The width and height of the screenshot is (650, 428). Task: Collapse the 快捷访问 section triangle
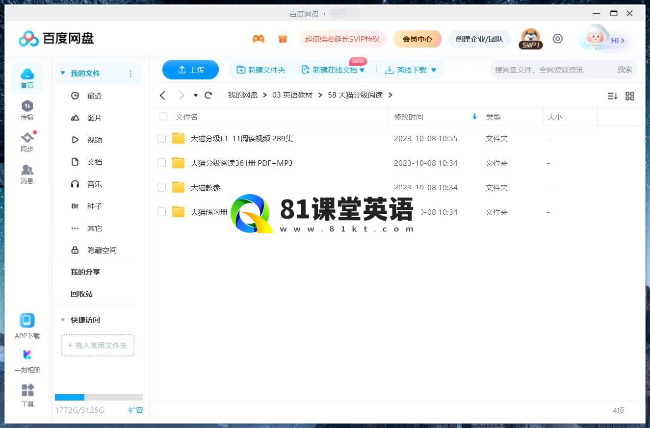click(63, 320)
